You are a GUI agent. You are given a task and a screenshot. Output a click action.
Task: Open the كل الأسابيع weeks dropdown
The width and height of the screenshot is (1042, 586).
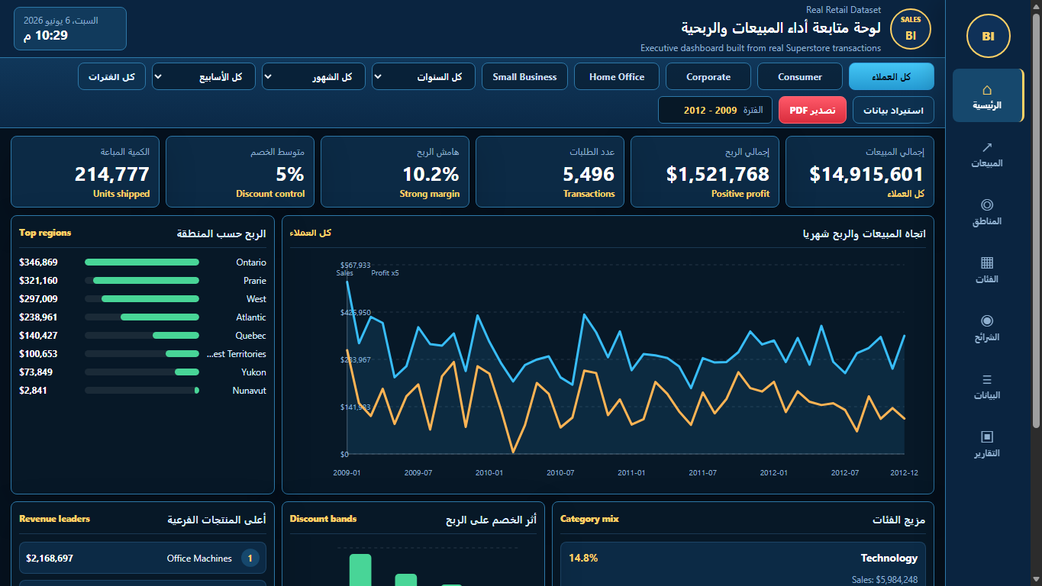point(204,76)
